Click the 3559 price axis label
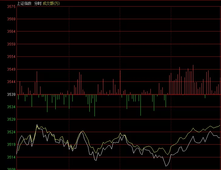The height and width of the screenshot is (170, 221). (11, 44)
